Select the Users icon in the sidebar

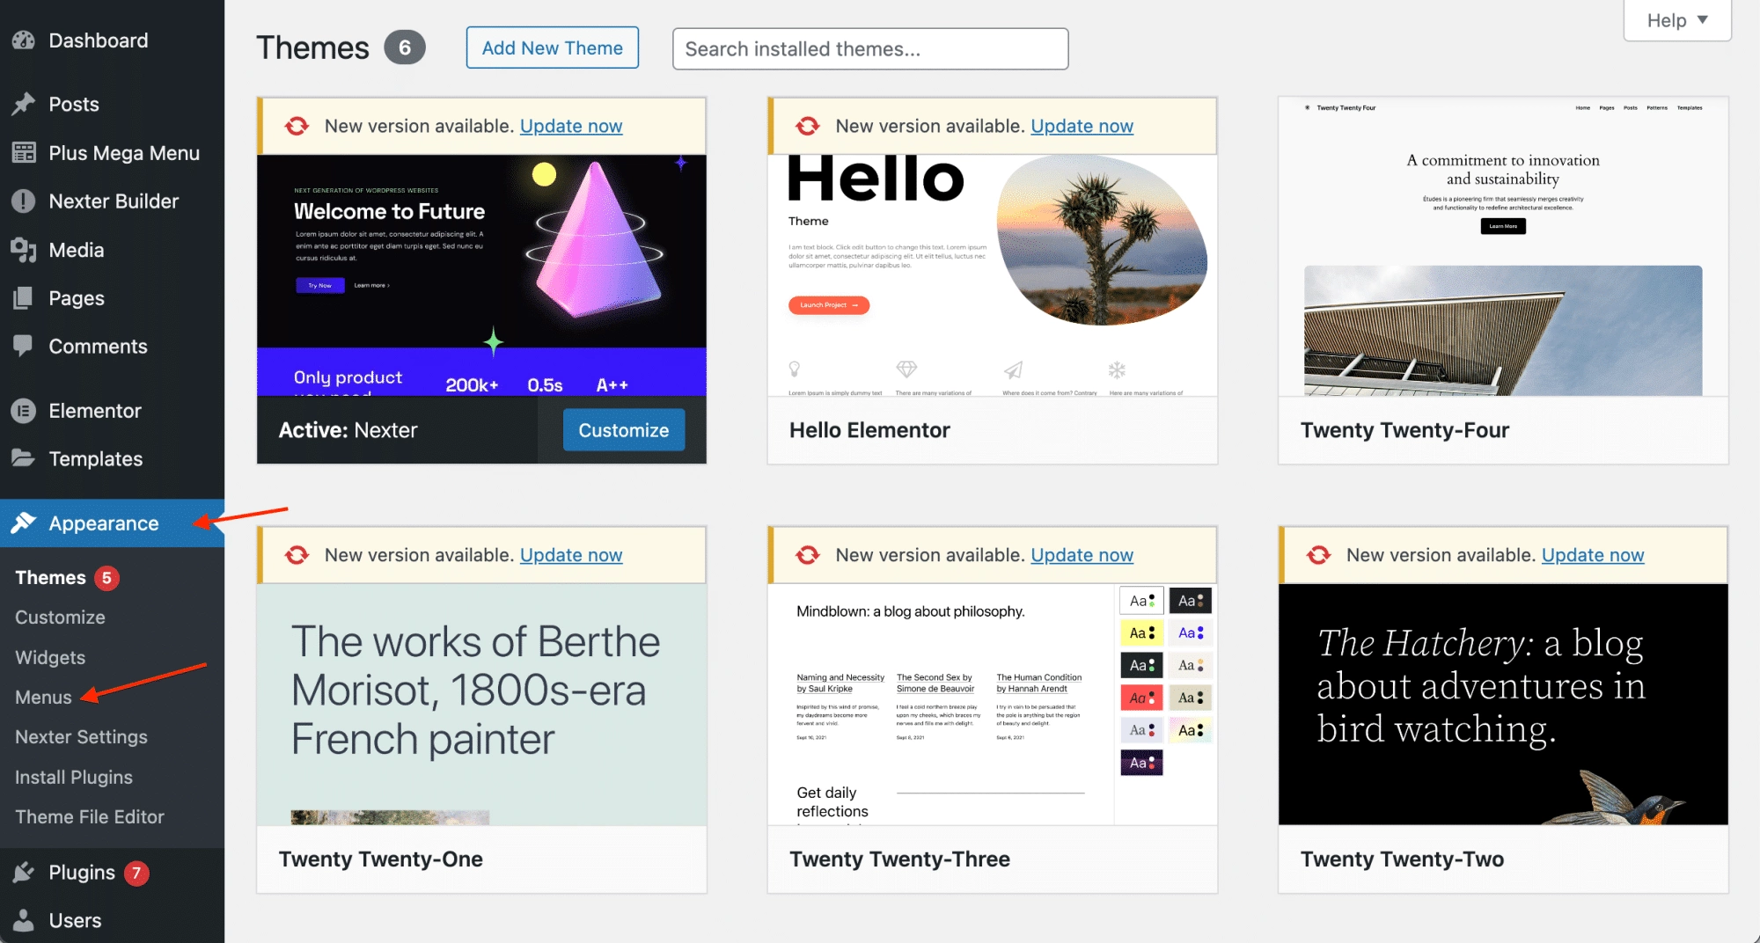[x=24, y=920]
